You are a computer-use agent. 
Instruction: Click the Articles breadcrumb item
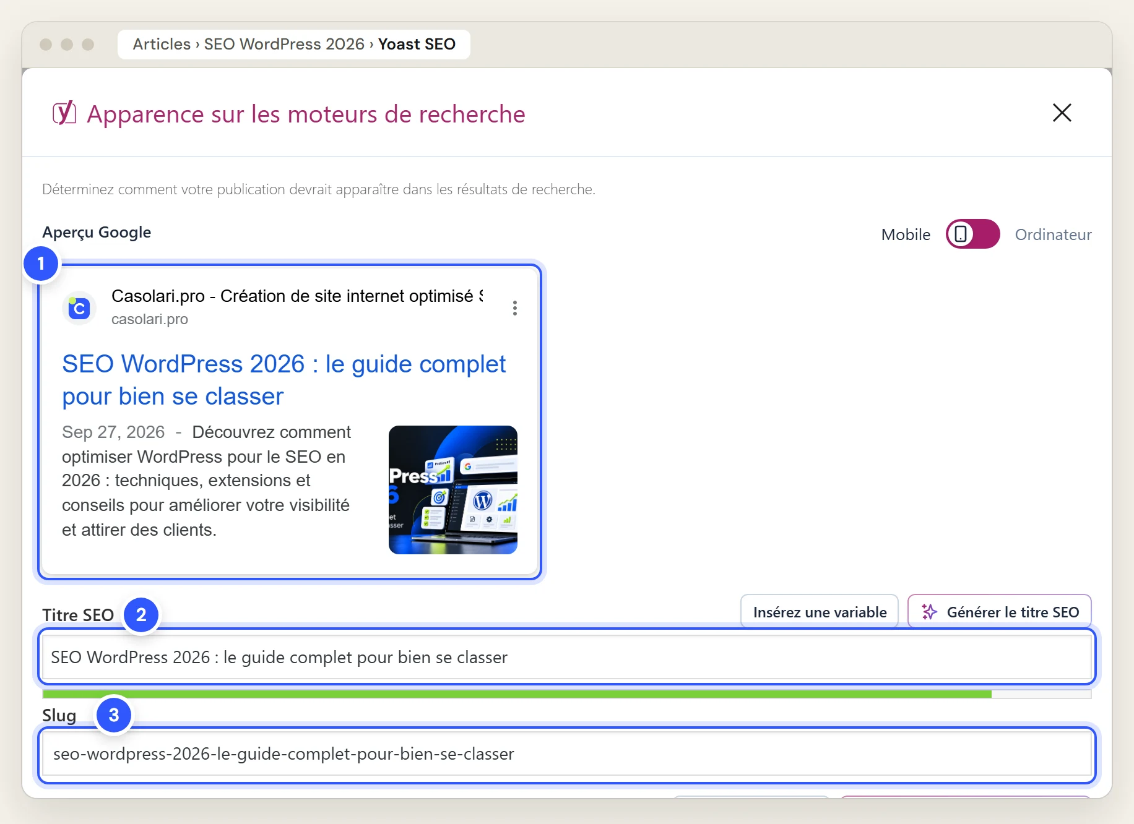coord(162,44)
